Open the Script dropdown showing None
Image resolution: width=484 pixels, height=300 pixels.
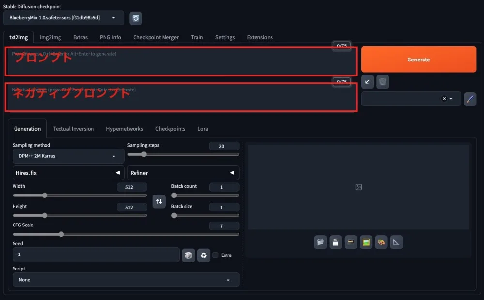pos(126,280)
